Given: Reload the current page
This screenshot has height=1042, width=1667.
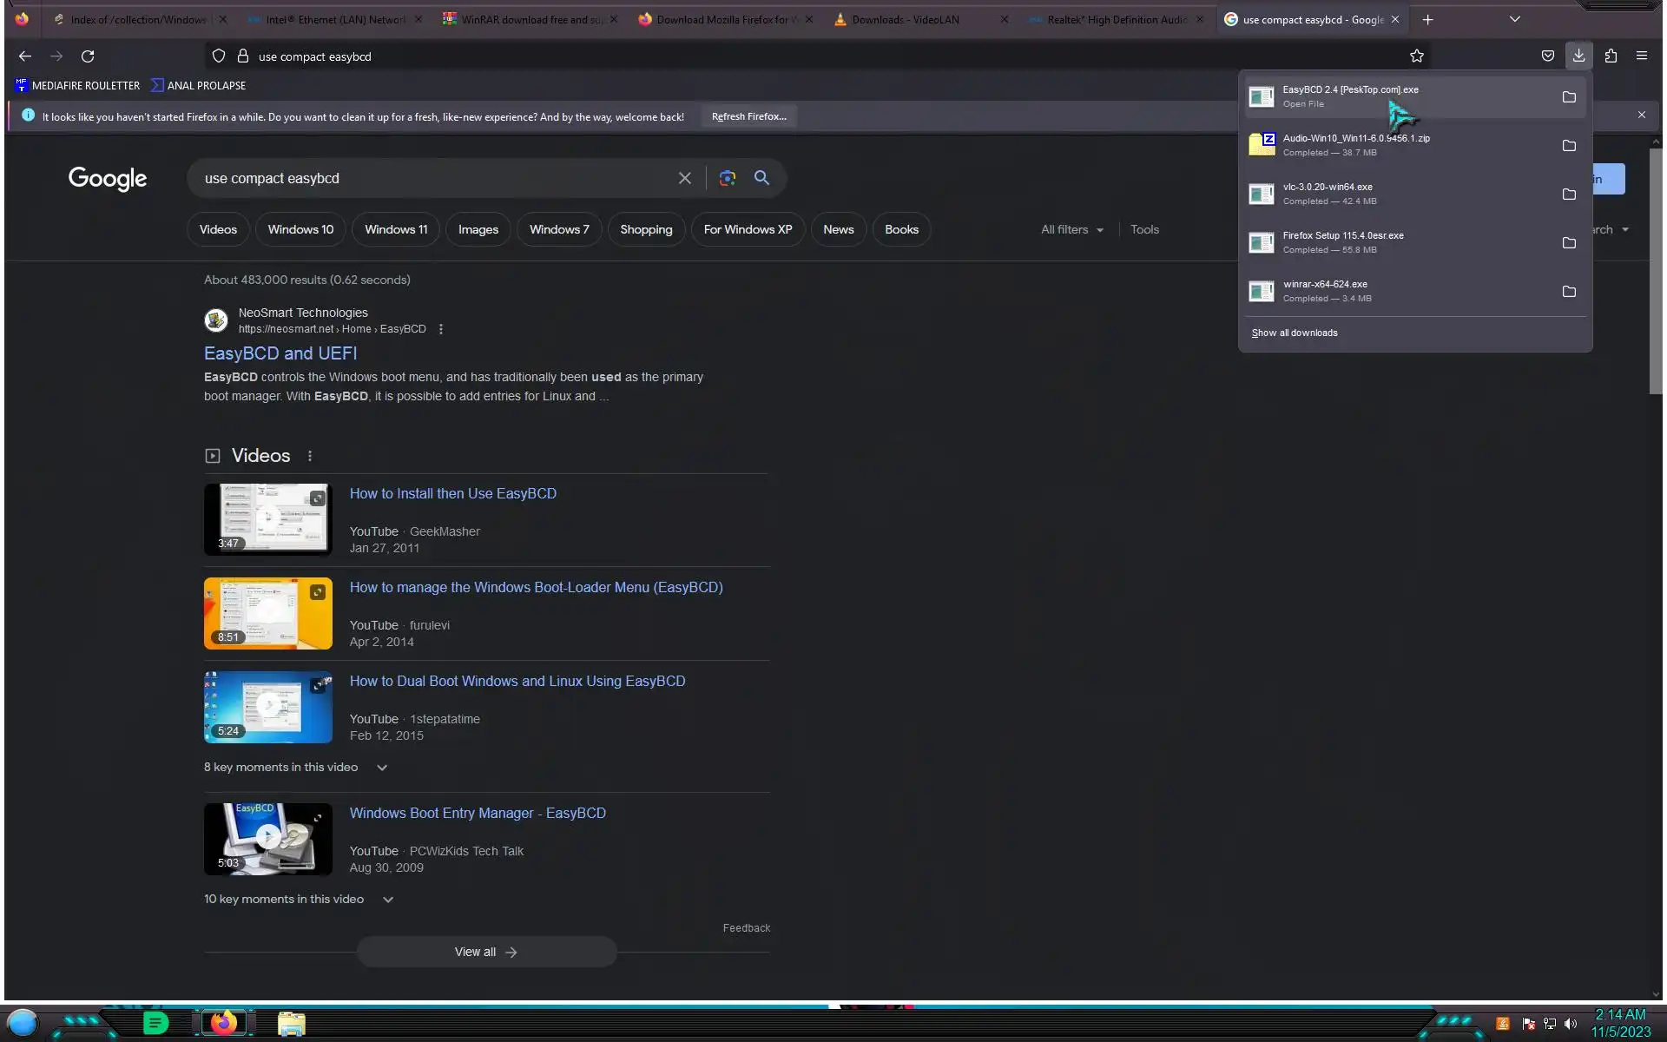Looking at the screenshot, I should 88,56.
